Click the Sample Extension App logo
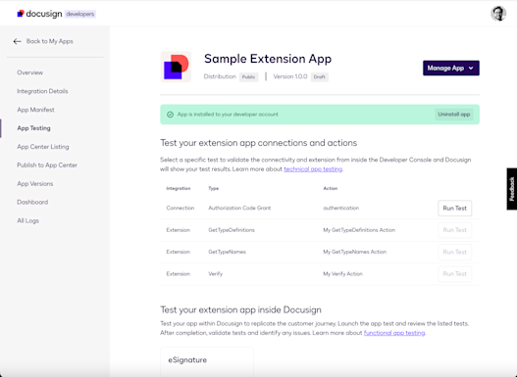Image resolution: width=517 pixels, height=377 pixels. coord(176,67)
